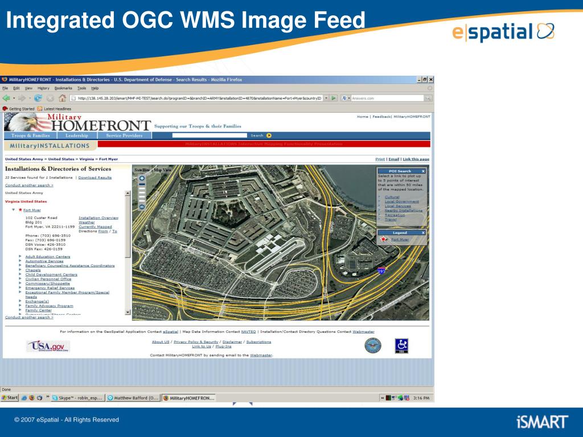583x437 pixels.
Task: Go back with Firefox Back arrow
Action: (x=6, y=98)
